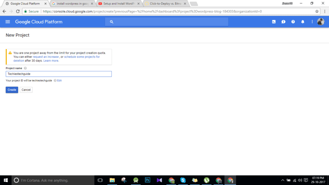
Task: Open the Help question mark icon in header
Action: pos(293,22)
